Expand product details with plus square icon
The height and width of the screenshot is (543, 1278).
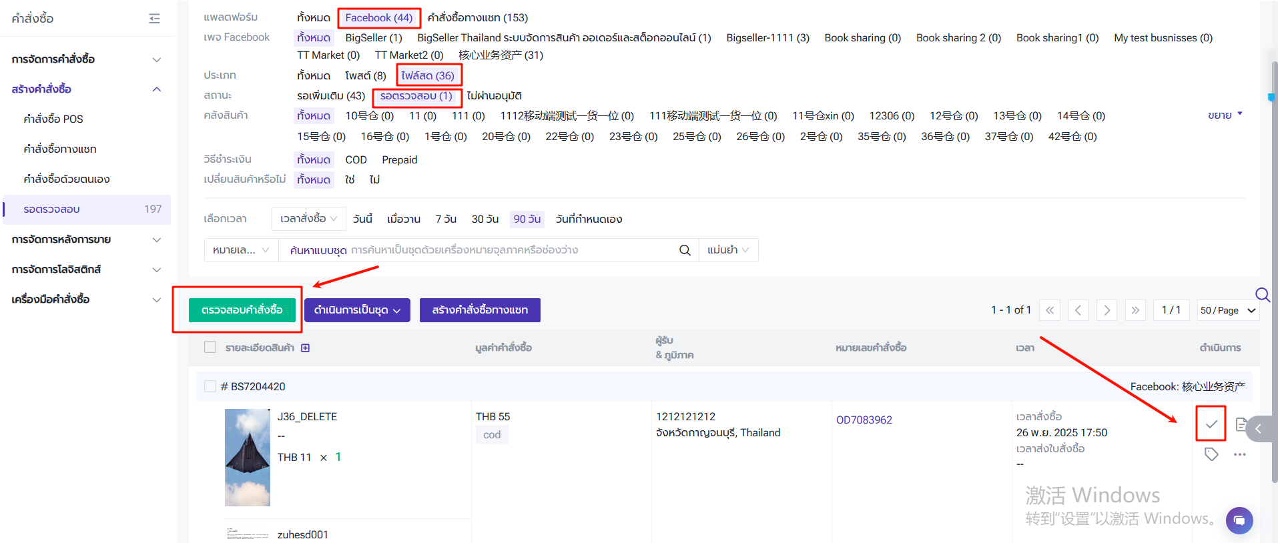[305, 348]
